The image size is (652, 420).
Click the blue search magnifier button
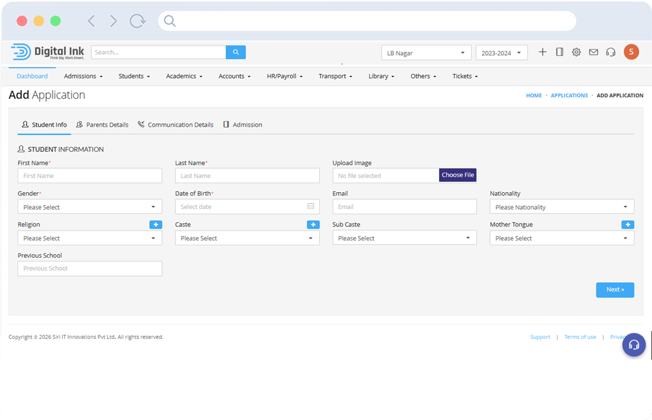point(235,53)
